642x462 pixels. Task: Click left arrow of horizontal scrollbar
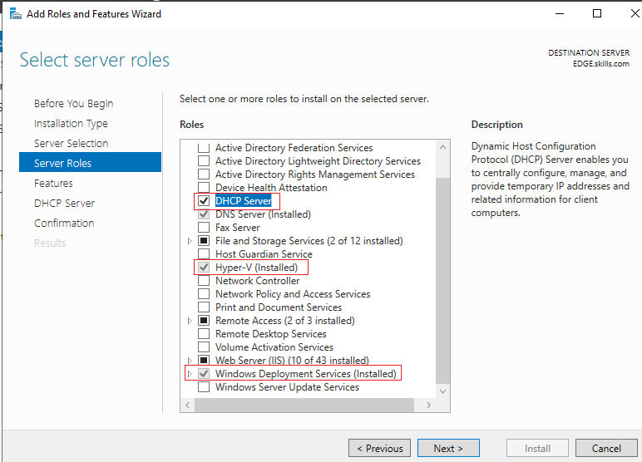[x=187, y=405]
